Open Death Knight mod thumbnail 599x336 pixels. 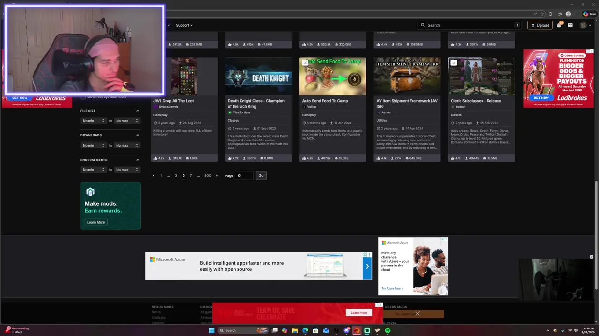258,77
